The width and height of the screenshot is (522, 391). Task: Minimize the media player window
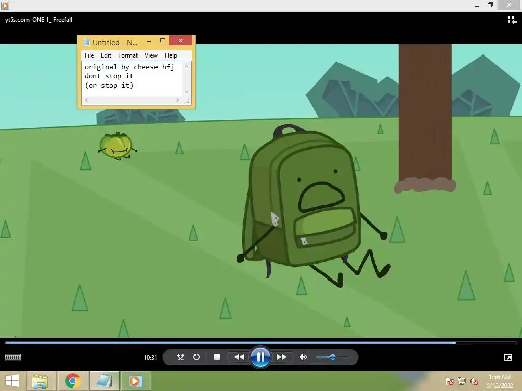click(x=477, y=5)
